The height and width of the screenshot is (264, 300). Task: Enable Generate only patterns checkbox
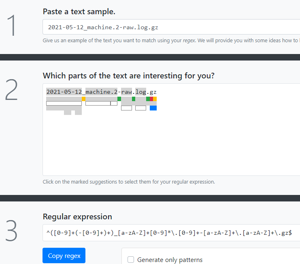click(x=131, y=260)
